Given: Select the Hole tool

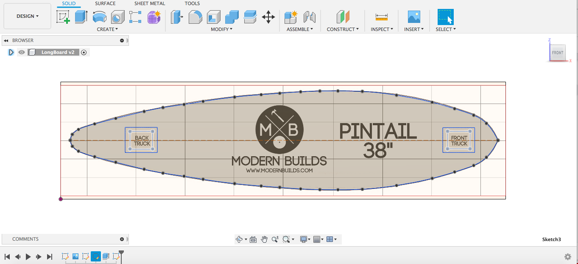Looking at the screenshot, I should tap(117, 17).
